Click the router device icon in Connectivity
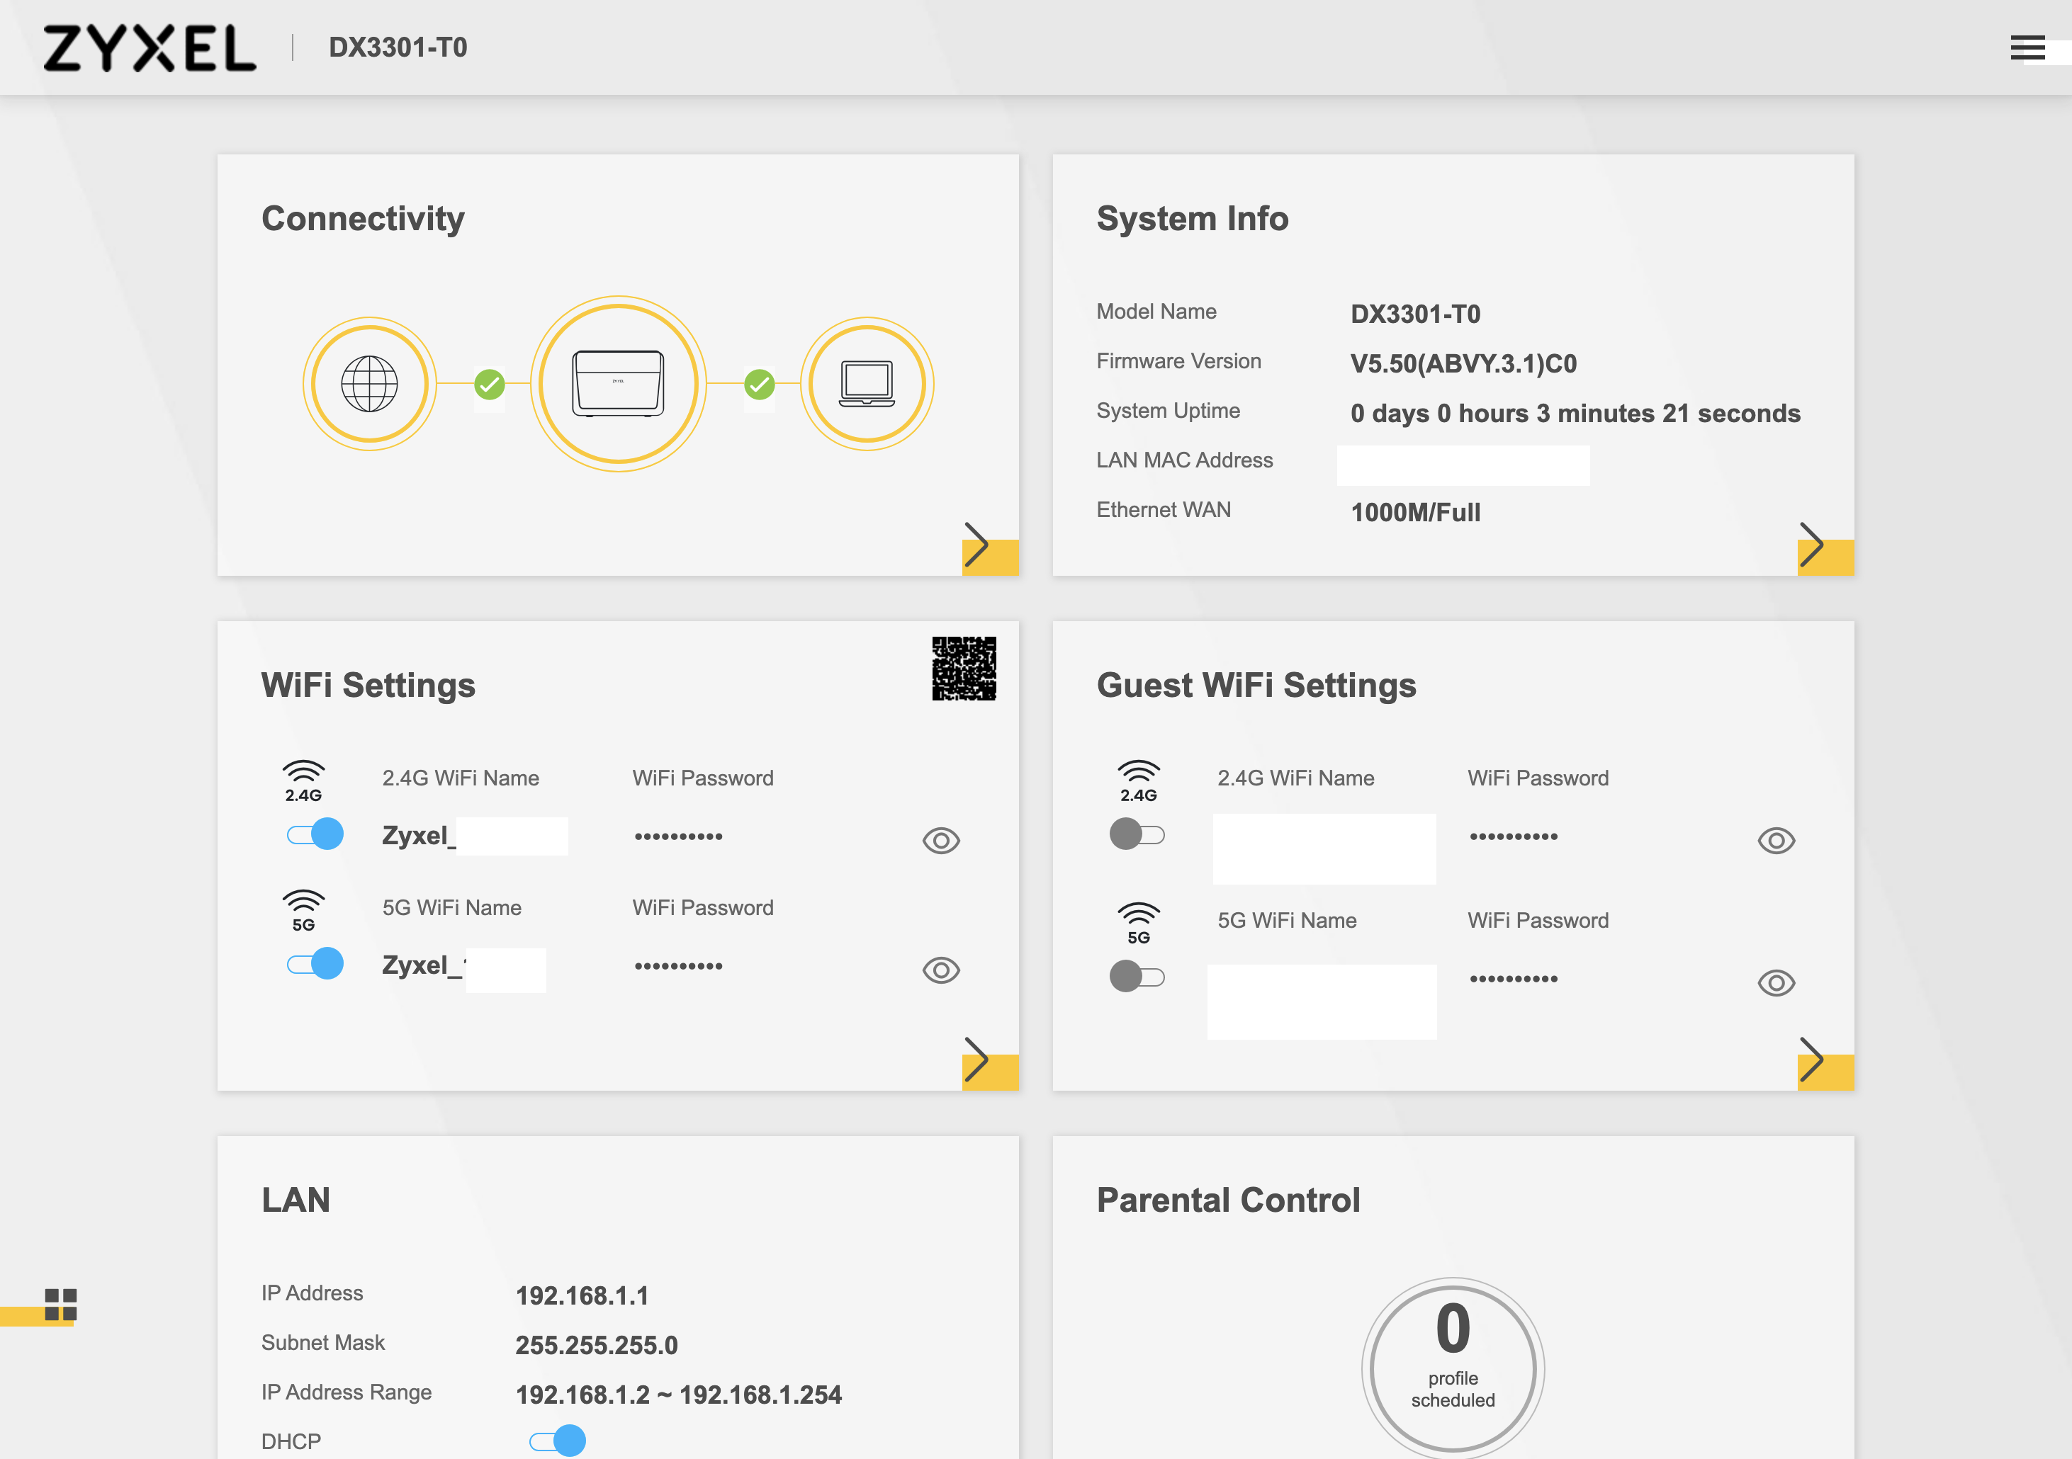This screenshot has width=2072, height=1459. (618, 384)
